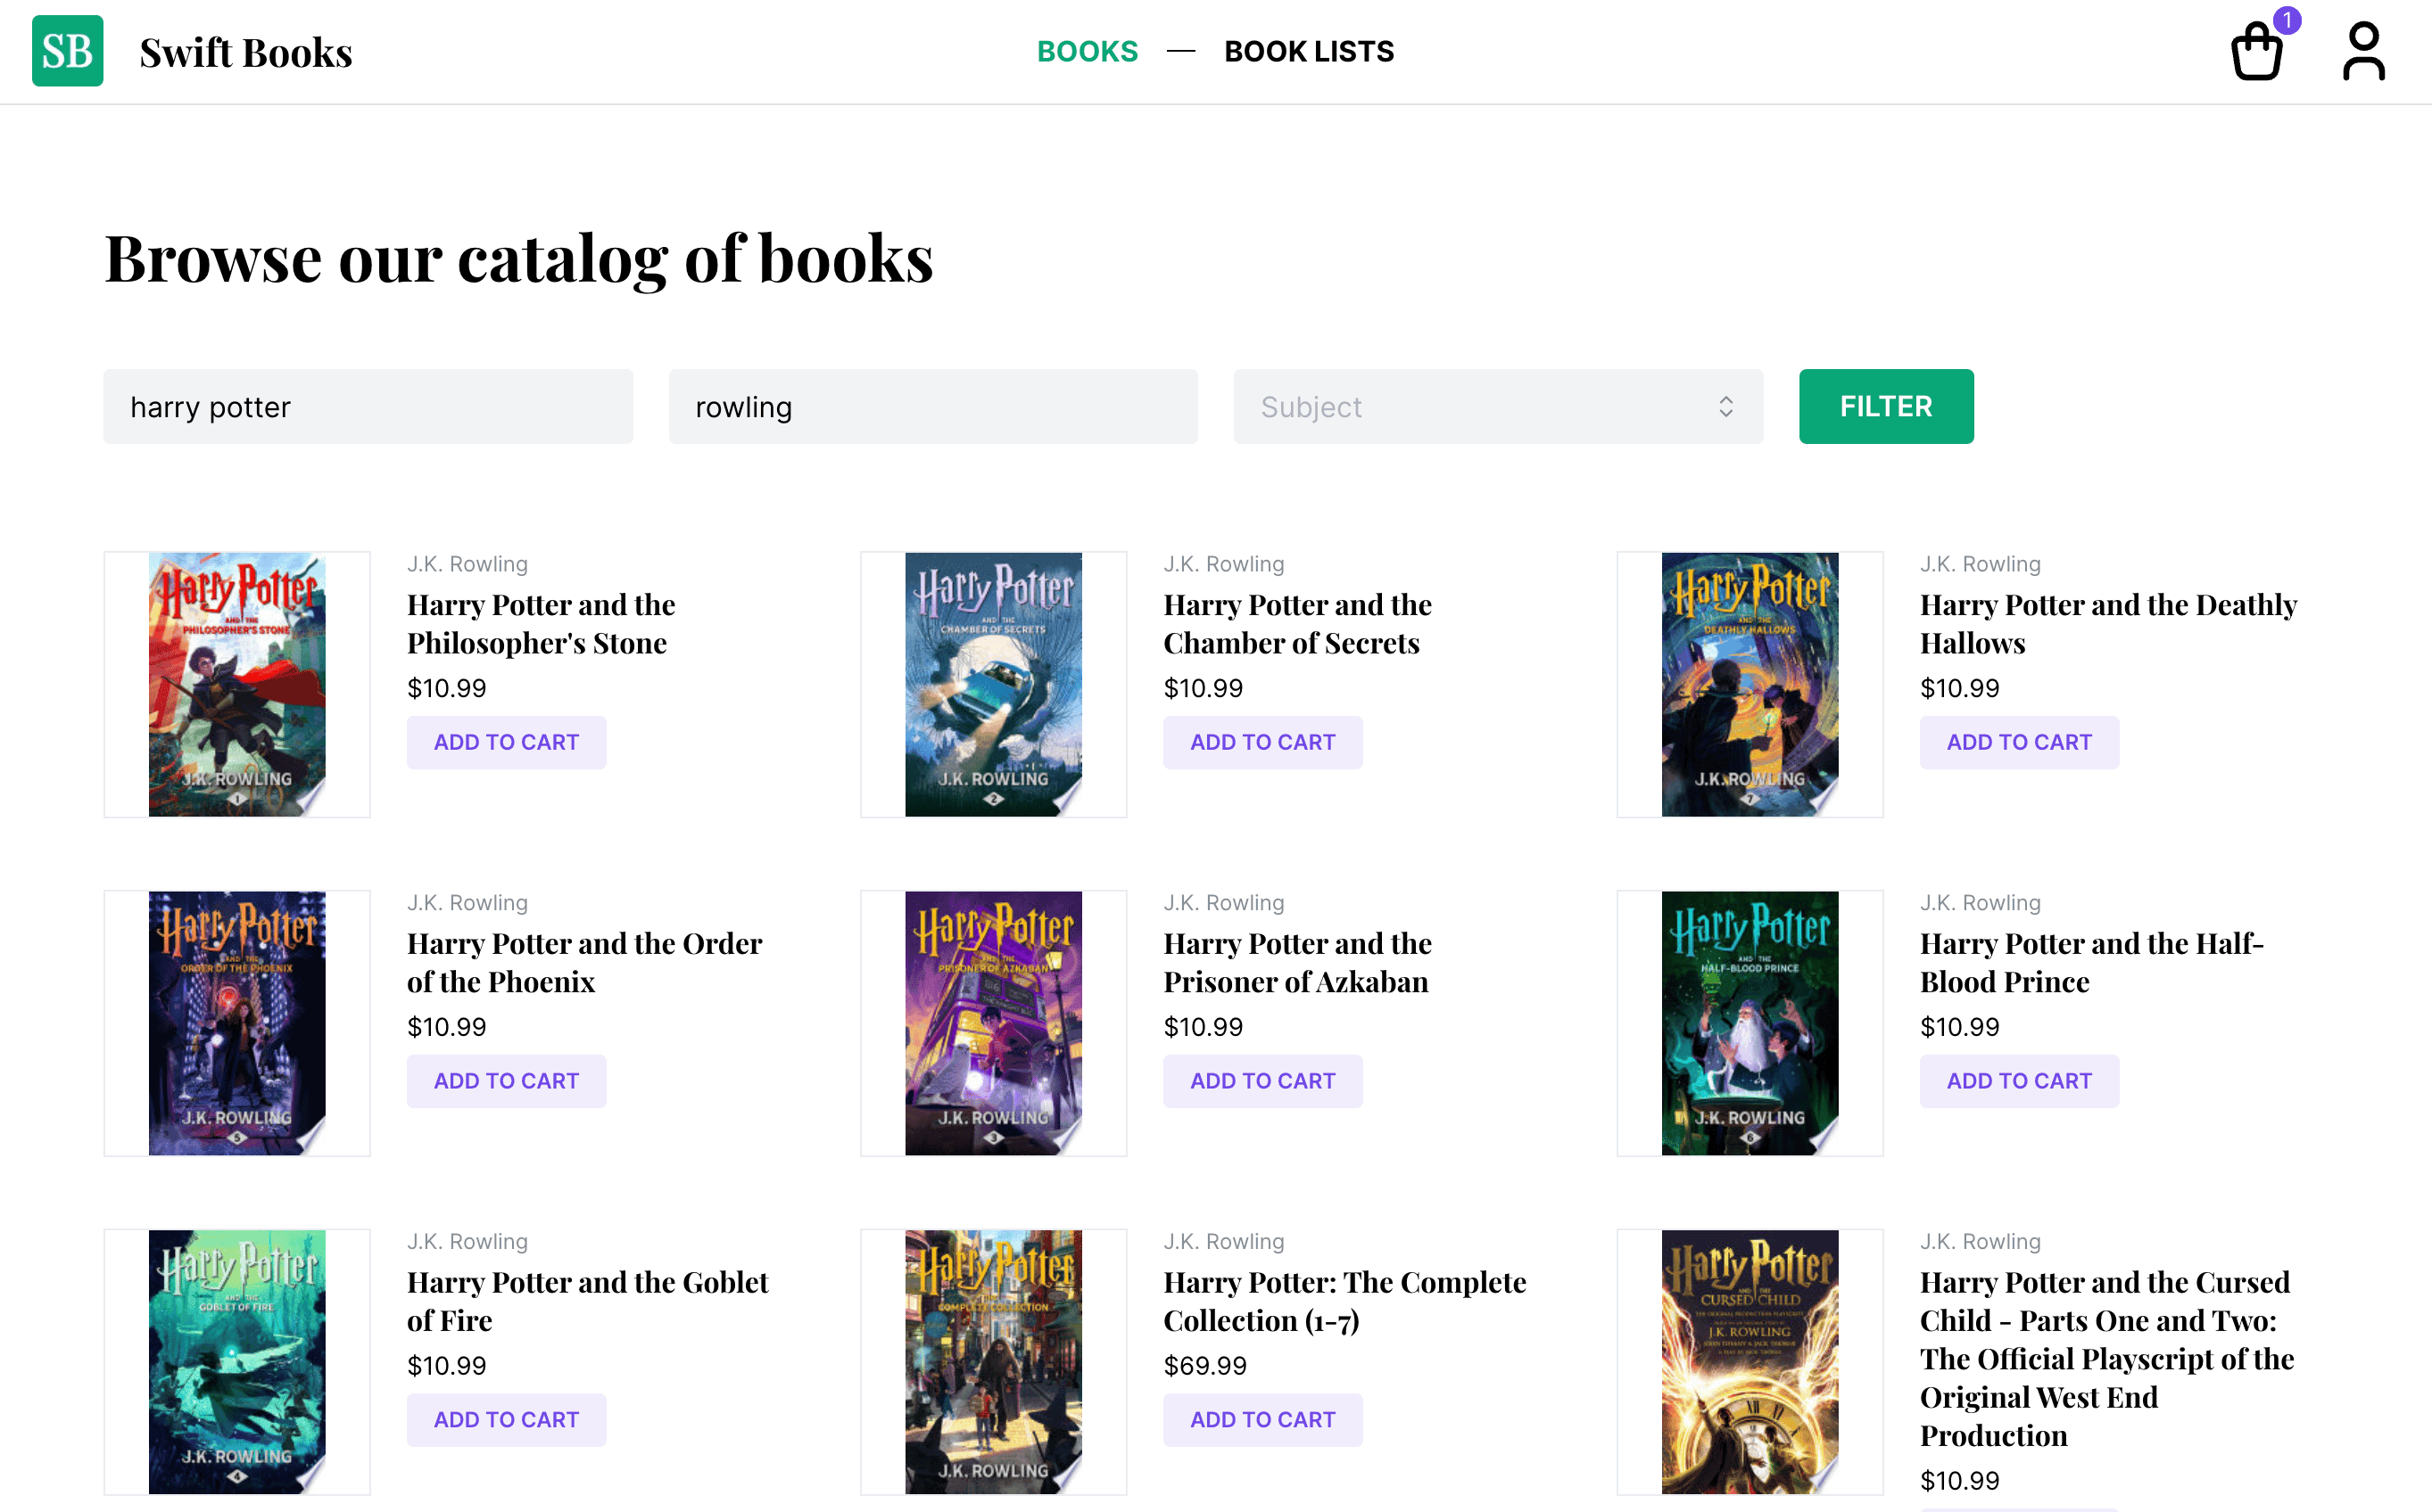Focus the title field containing harry potter
Screen dimensions: 2432x1512
coord(368,406)
